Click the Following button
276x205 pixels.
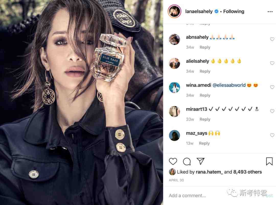pos(234,11)
